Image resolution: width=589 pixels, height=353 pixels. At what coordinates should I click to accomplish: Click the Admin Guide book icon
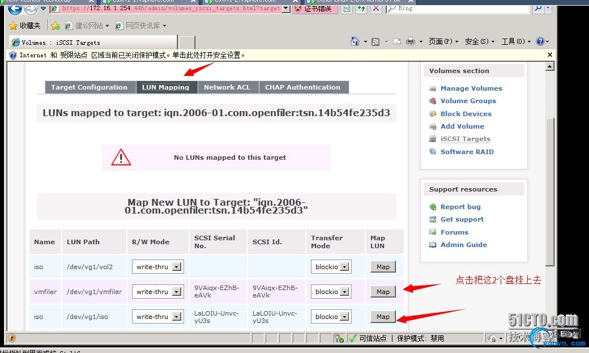pyautogui.click(x=433, y=245)
